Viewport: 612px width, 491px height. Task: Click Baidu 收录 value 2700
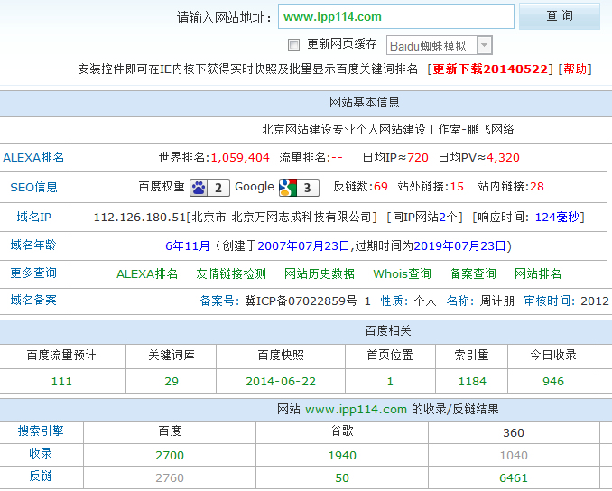pyautogui.click(x=170, y=456)
